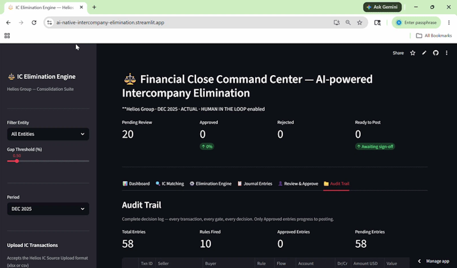
Task: Reload the current page
Action: coord(34,23)
